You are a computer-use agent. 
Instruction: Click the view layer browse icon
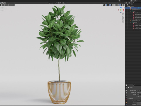(135, 1)
